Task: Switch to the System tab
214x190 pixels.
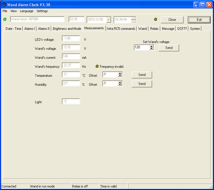Action: [x=195, y=29]
